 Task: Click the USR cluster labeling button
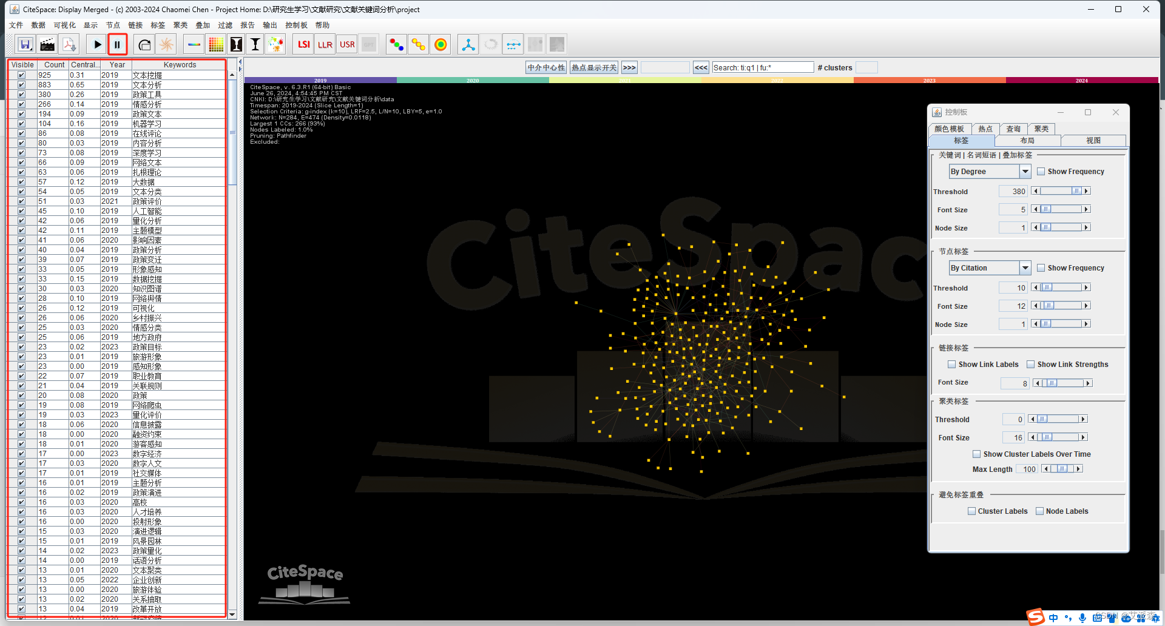[x=347, y=44]
